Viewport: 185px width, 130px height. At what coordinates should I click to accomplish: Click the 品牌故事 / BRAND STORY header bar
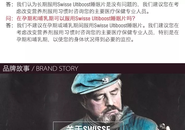(x=92, y=68)
